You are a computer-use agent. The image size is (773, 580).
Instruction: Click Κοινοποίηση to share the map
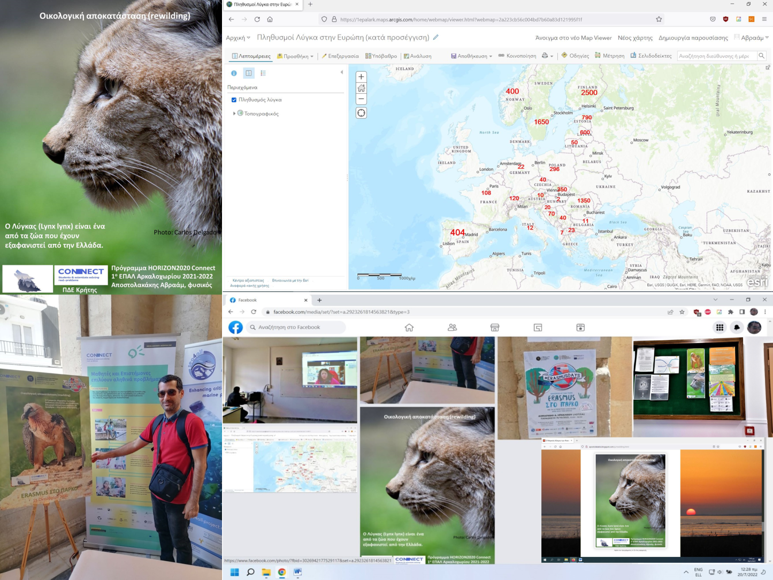[517, 56]
